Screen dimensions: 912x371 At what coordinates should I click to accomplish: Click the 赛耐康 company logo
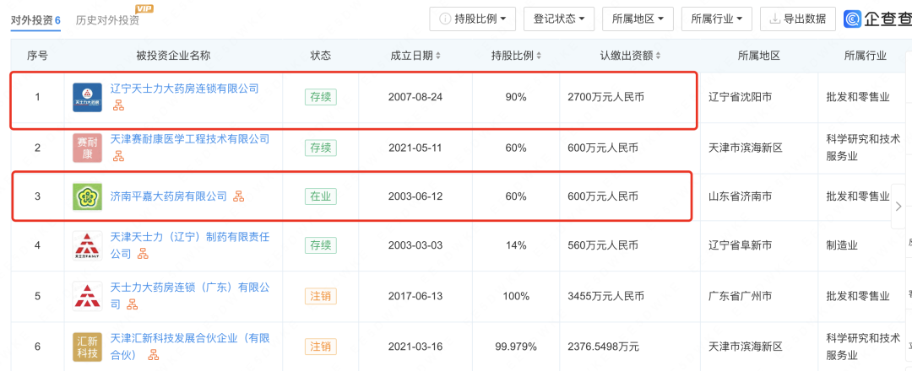click(x=87, y=148)
